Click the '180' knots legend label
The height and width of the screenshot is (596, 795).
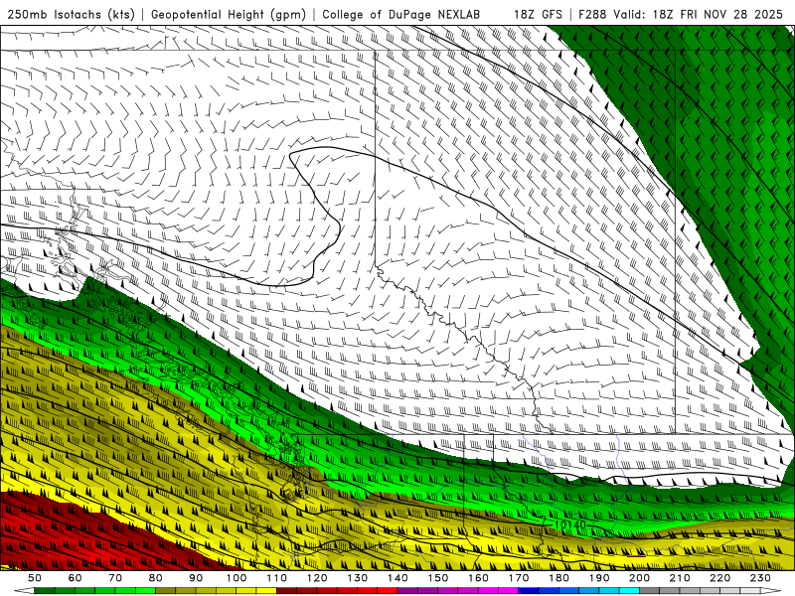click(x=559, y=578)
